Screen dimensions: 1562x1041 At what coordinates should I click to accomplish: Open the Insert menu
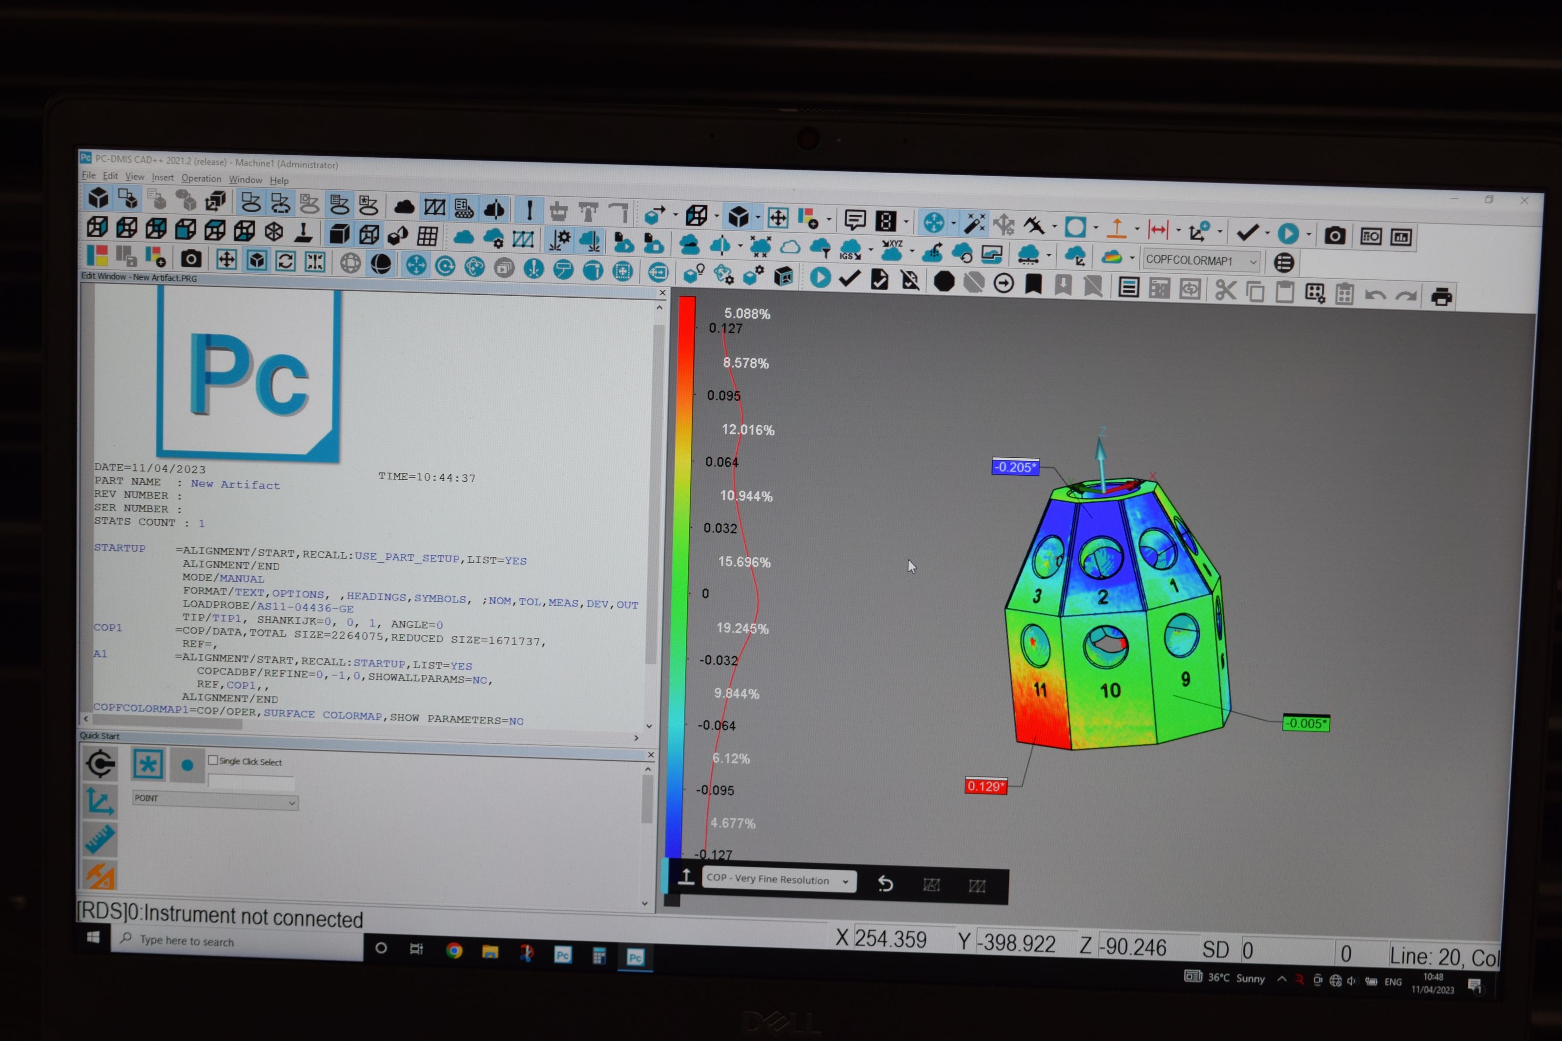[x=162, y=177]
